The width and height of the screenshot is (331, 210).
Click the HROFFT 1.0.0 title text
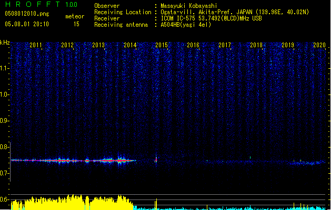41,4
